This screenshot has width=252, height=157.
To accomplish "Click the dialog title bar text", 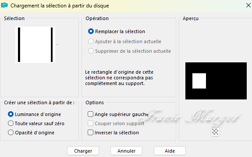I will point(60,6).
